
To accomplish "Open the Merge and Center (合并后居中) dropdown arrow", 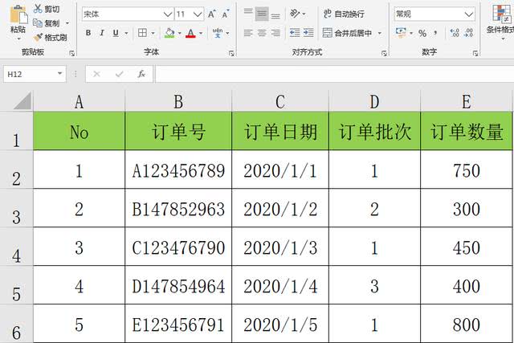I will 380,33.
